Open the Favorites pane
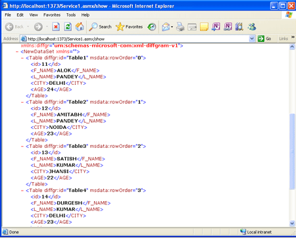Image resolution: width=296 pixels, height=238 pixels. click(129, 27)
